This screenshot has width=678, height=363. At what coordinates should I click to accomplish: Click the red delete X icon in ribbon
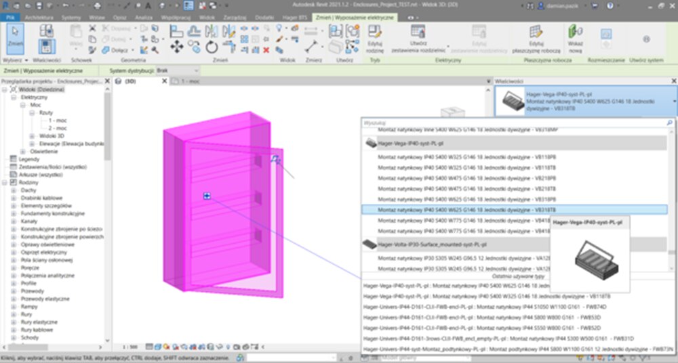coord(266,49)
